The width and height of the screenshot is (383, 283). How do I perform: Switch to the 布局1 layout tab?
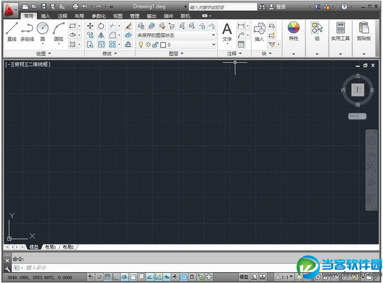(50, 247)
